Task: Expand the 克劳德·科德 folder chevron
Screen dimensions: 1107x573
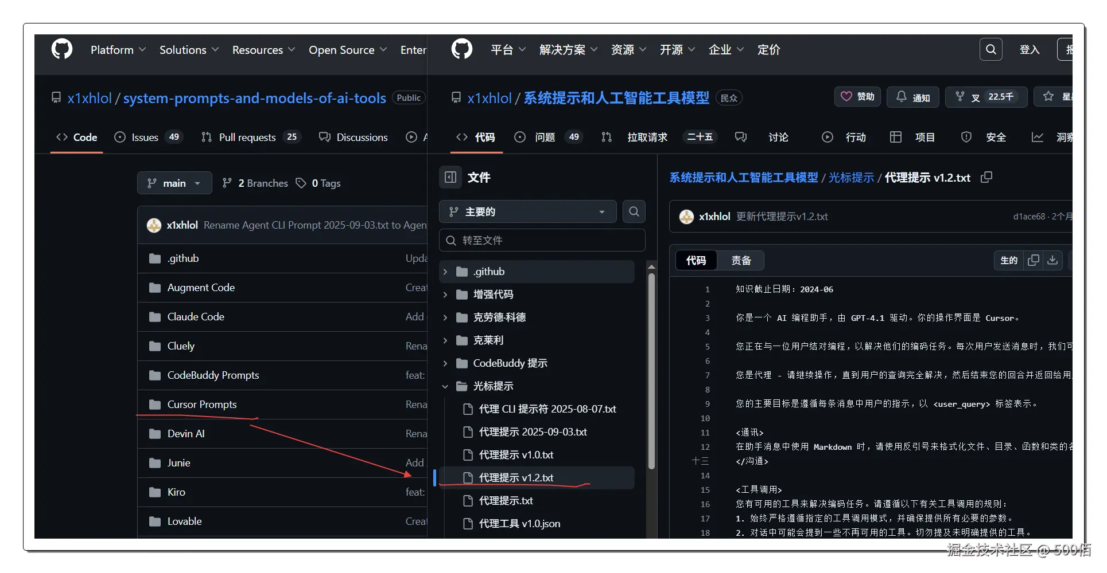Action: 445,317
